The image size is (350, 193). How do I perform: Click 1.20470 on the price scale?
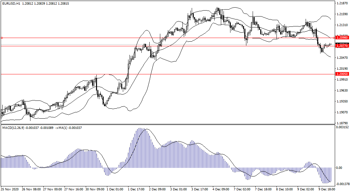click(x=341, y=58)
